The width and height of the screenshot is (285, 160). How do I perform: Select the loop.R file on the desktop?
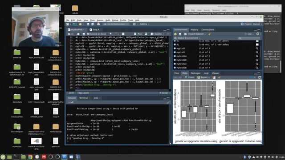(55, 113)
